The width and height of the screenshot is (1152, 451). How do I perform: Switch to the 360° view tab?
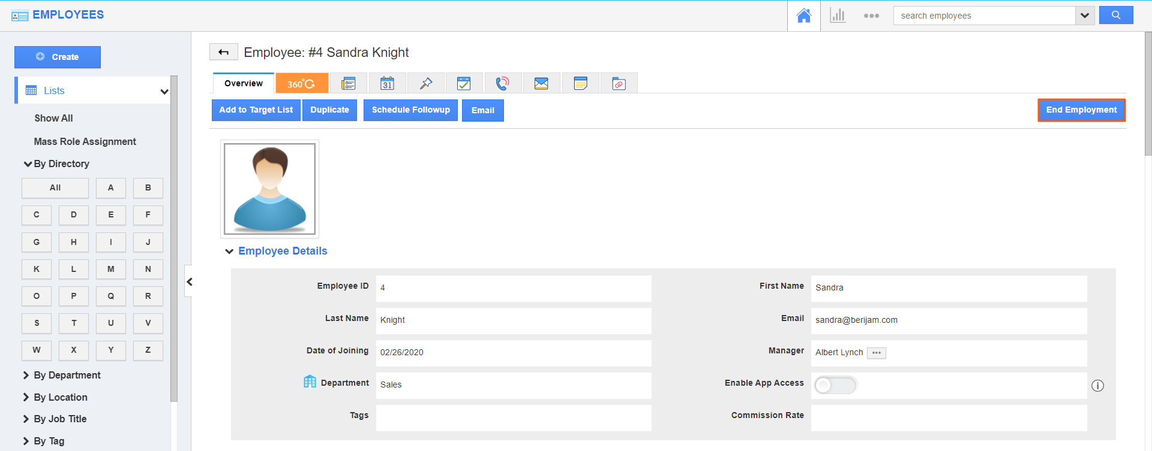click(x=301, y=83)
